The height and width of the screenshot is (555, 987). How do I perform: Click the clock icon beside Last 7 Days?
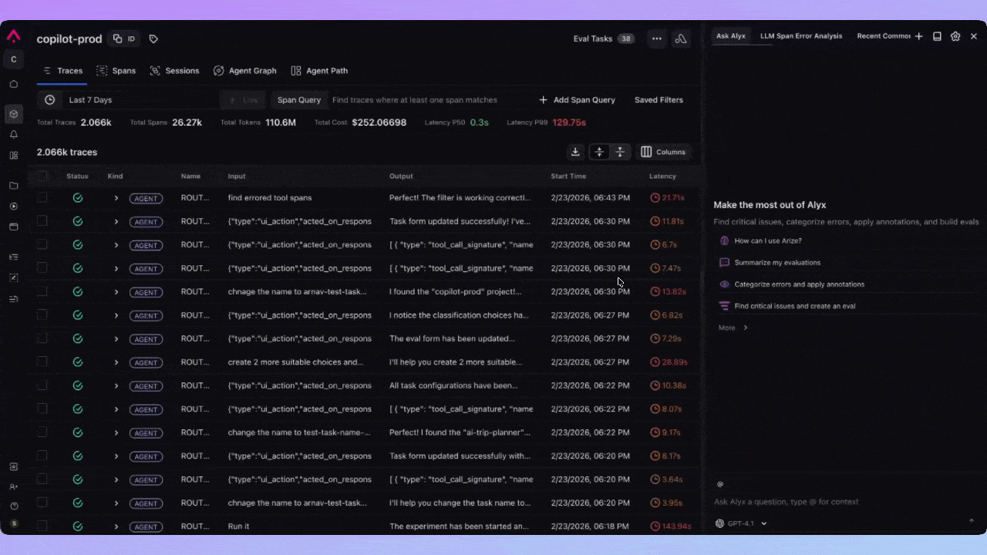(x=49, y=99)
